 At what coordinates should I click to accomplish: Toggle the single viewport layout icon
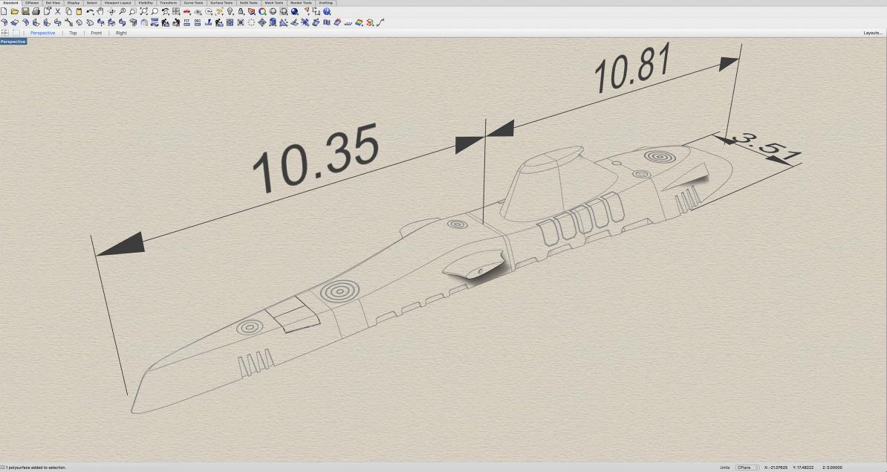[16, 33]
